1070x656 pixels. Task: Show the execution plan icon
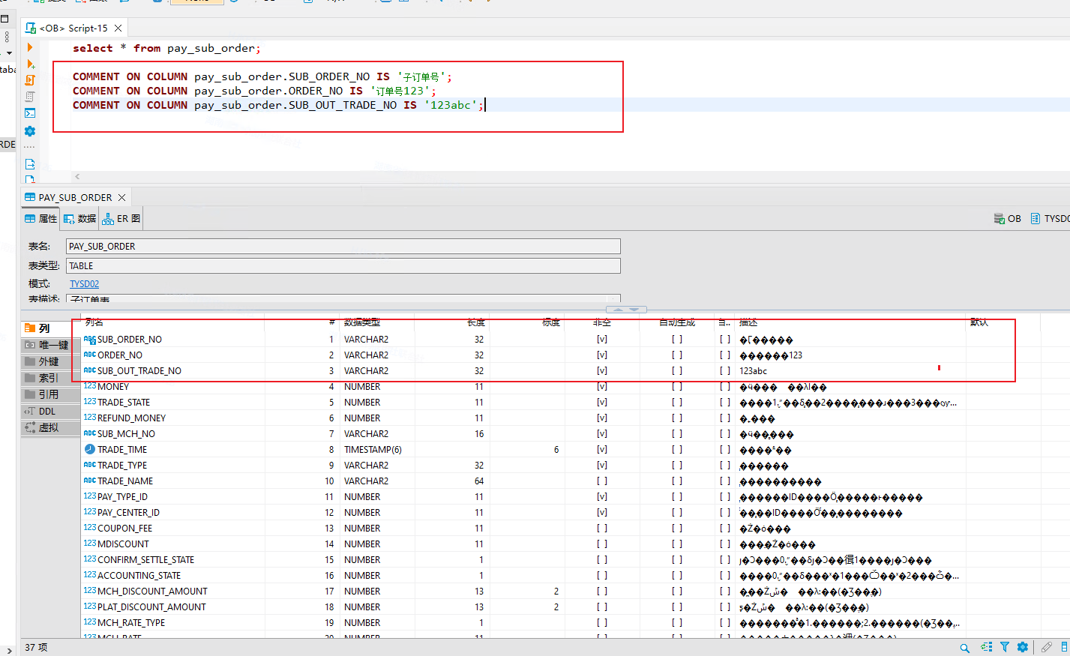(x=30, y=96)
